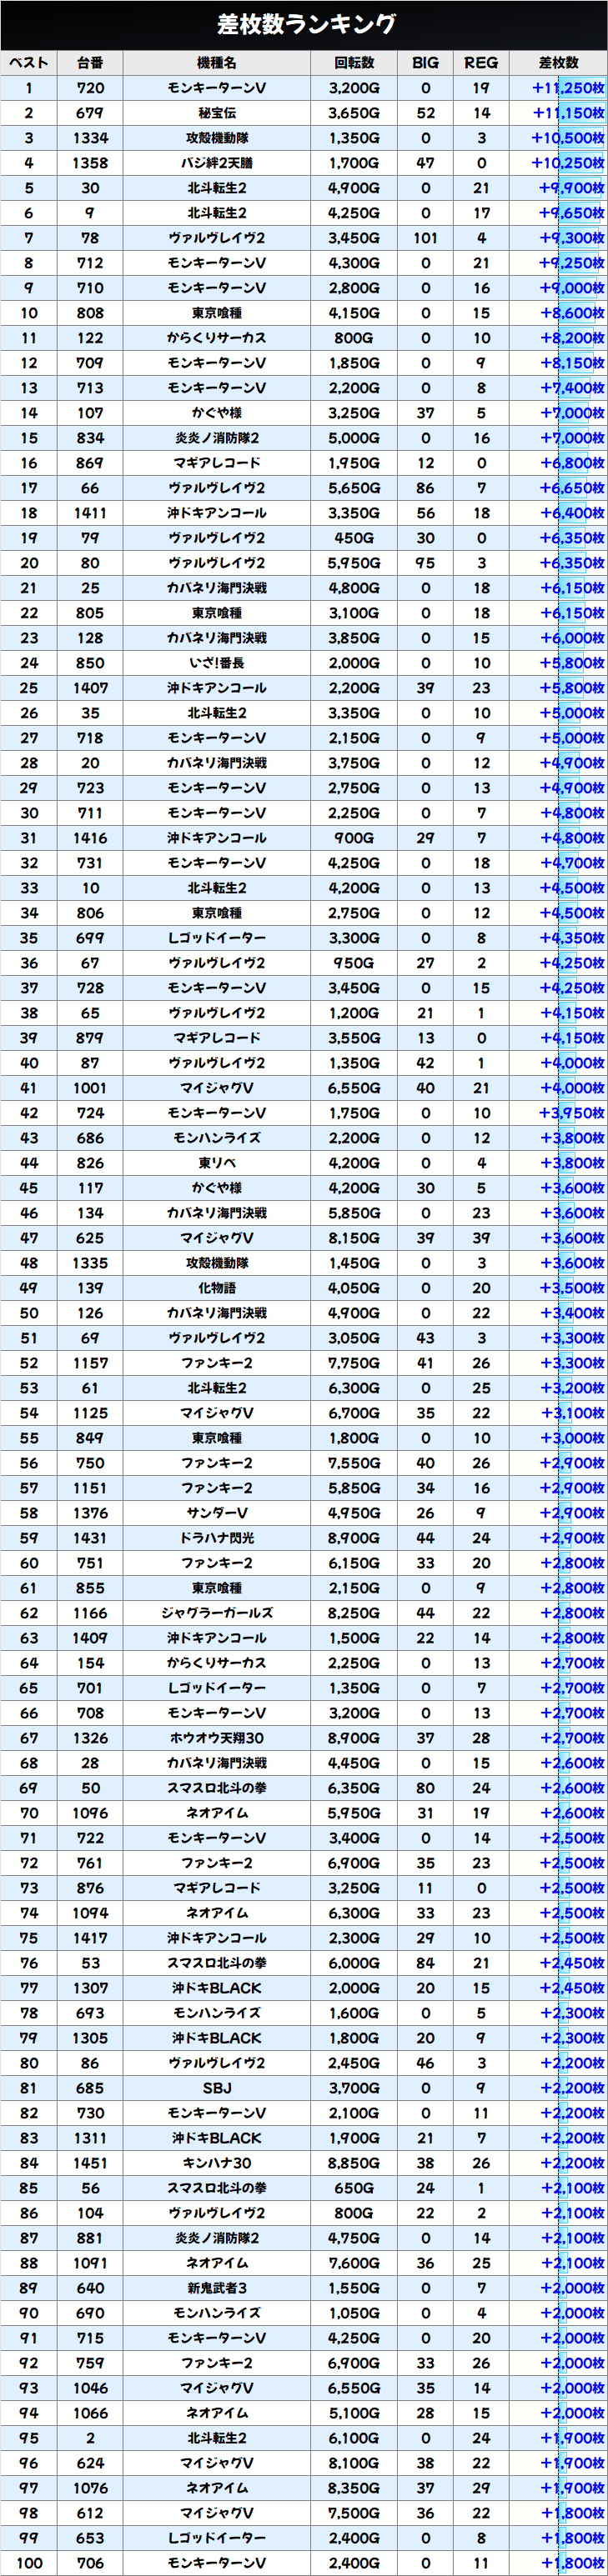Select the SBJ machine name cell

click(216, 2088)
